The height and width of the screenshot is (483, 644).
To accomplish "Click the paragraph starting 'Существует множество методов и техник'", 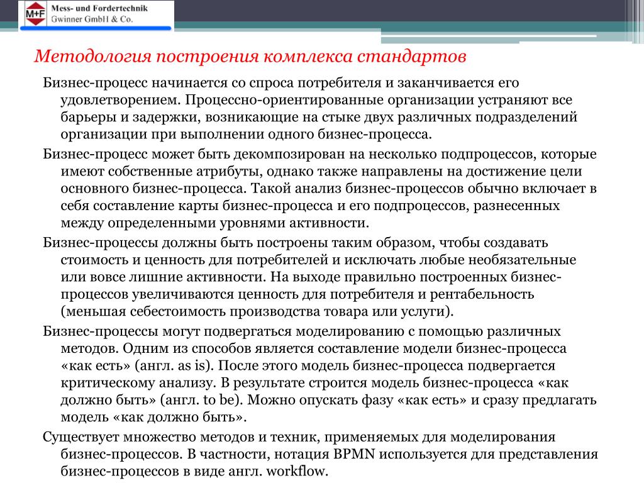I will 320,454.
